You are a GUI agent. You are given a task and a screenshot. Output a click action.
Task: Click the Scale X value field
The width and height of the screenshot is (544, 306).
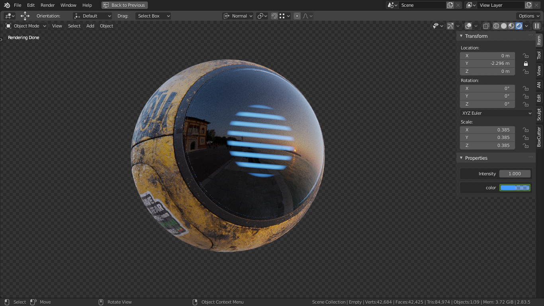tap(487, 130)
